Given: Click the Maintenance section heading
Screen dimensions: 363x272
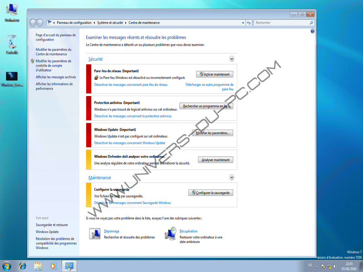Looking at the screenshot, I should coord(100,178).
